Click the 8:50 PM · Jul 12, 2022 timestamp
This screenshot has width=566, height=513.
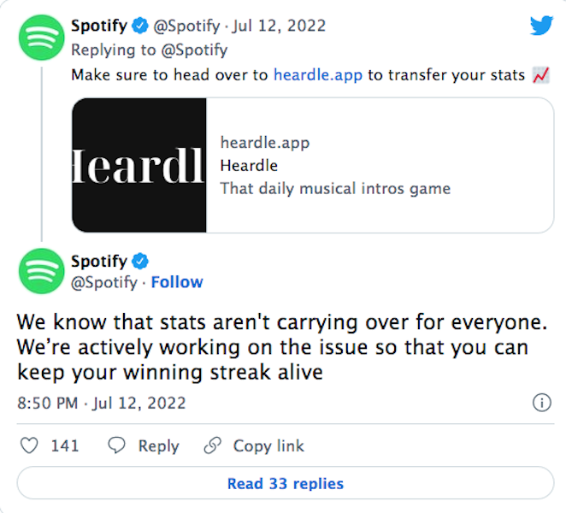point(102,403)
